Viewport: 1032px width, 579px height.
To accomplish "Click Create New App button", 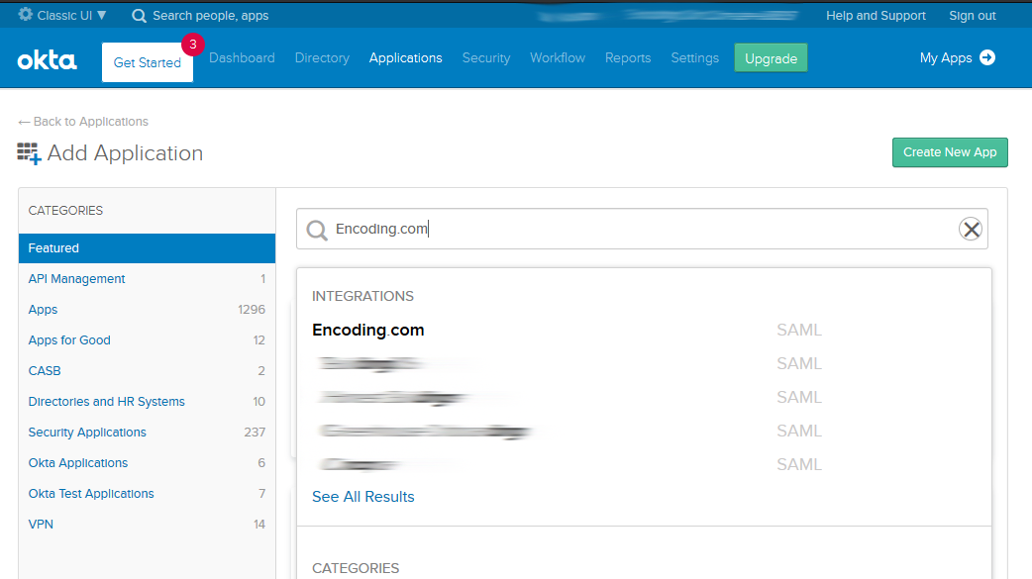I will coord(950,152).
